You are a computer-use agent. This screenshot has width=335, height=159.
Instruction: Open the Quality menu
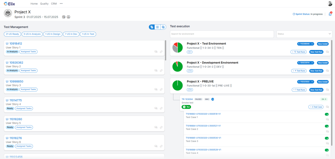pos(44,4)
